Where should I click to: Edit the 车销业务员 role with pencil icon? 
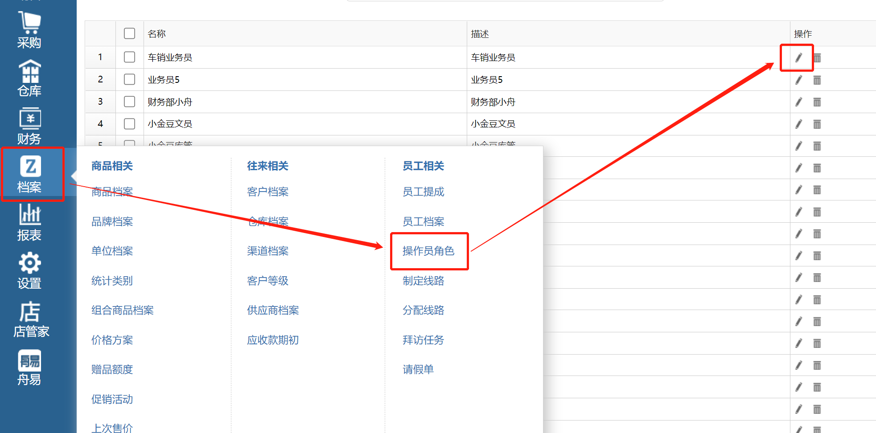(x=798, y=57)
